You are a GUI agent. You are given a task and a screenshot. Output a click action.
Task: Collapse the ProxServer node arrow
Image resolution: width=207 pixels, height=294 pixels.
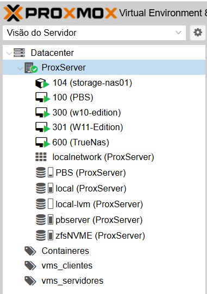(x=20, y=68)
